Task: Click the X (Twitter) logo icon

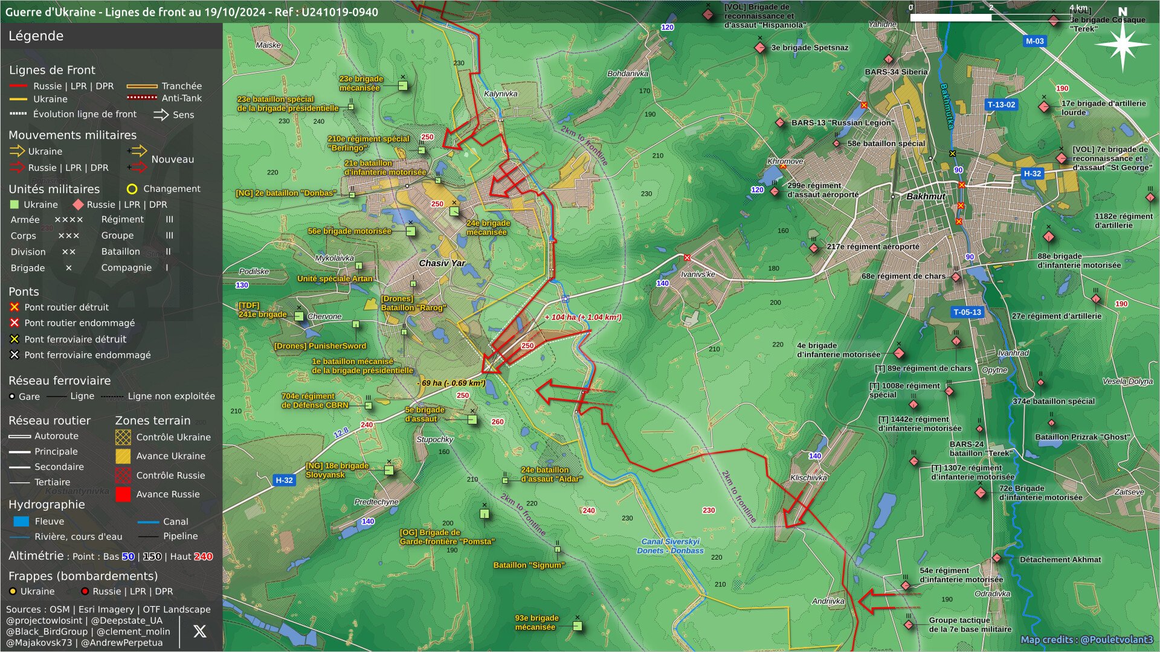Action: pyautogui.click(x=200, y=631)
